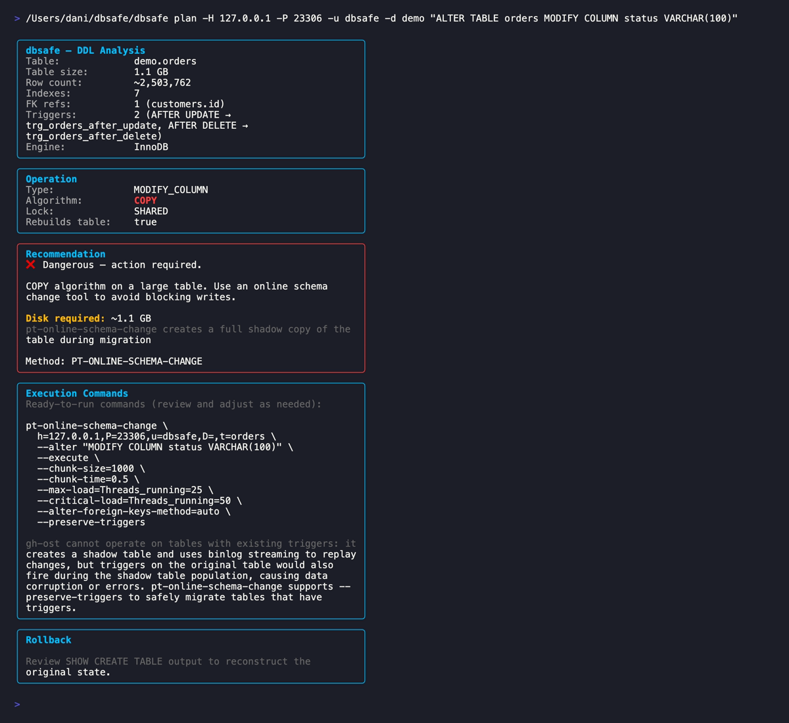Click Method: PT-ONLINE-SCHEMA-CHANGE text
This screenshot has height=723, width=789.
click(114, 361)
